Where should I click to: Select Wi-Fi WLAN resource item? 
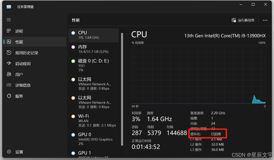93,120
